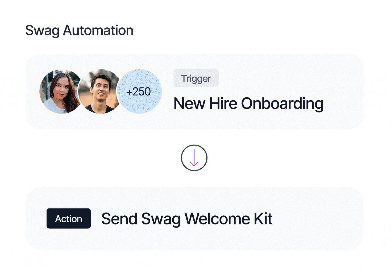The height and width of the screenshot is (268, 391).
Task: Click the word "Swag" in action title
Action: point(161,219)
